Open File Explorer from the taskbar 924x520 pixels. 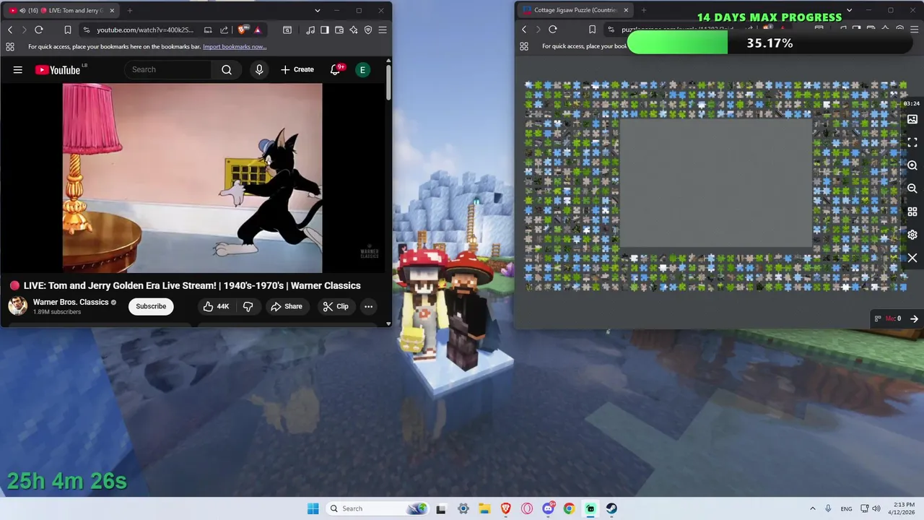point(484,508)
